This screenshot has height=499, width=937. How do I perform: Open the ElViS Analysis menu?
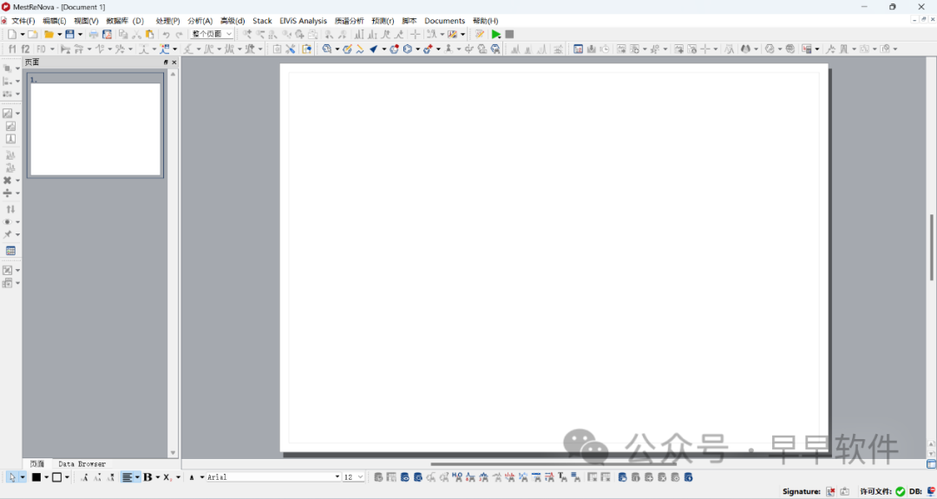coord(303,21)
